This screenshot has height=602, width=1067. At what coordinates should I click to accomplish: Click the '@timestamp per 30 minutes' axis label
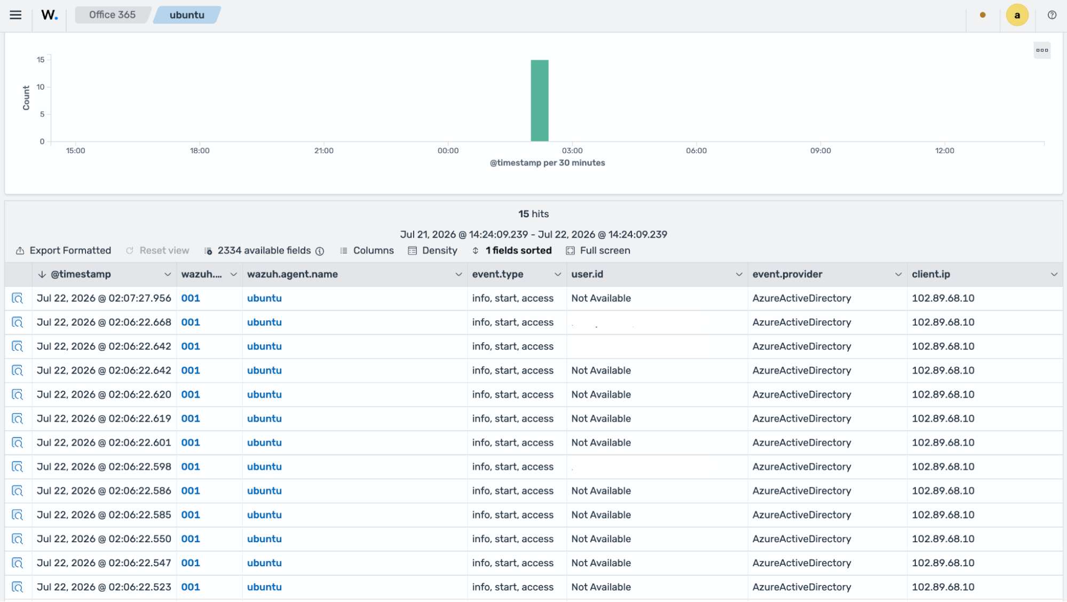click(547, 163)
